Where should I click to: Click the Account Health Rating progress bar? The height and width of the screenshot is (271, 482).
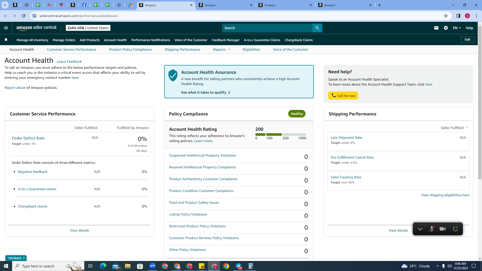[281, 134]
